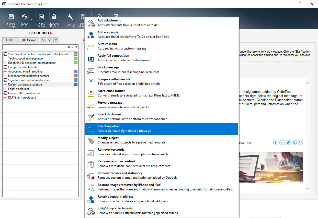
Task: Toggle Signature with social media icons checkbox
Action: click(5, 80)
